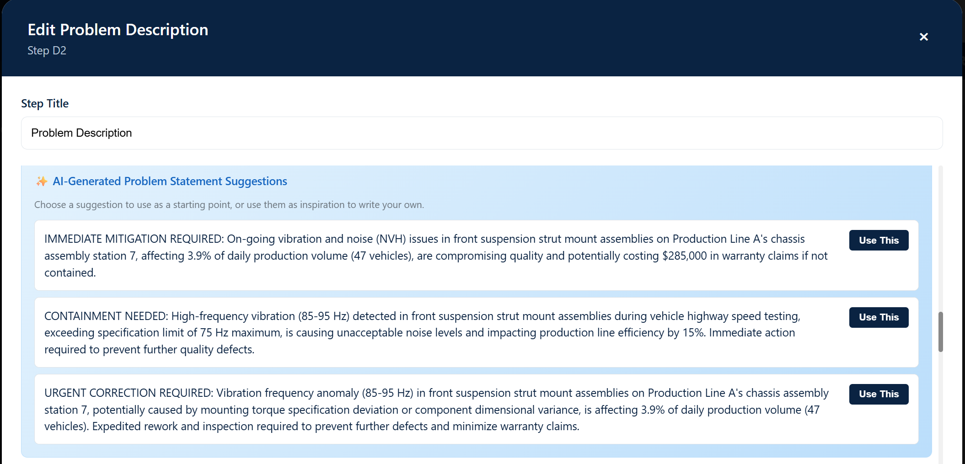Click the Edit Problem Description header title
Viewport: 965px width, 464px height.
tap(118, 30)
